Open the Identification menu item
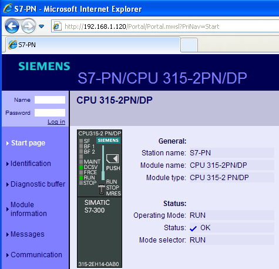Viewport: 279px width, 269px height. tap(31, 164)
